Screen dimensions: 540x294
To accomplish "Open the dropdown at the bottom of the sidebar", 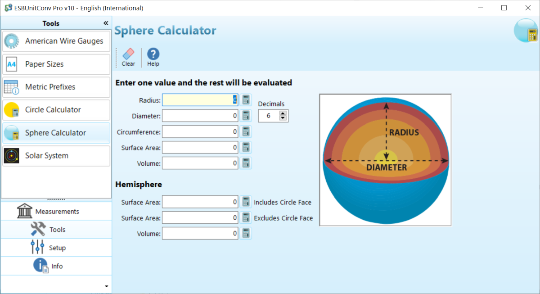I will (106, 285).
